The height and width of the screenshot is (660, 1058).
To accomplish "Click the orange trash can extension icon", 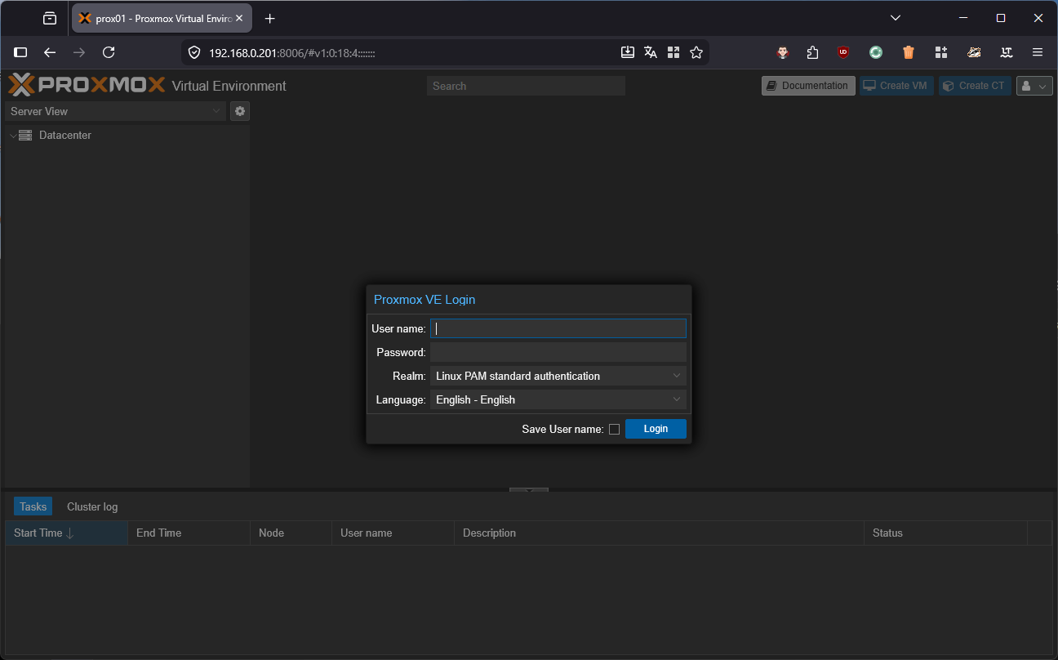I will [909, 52].
